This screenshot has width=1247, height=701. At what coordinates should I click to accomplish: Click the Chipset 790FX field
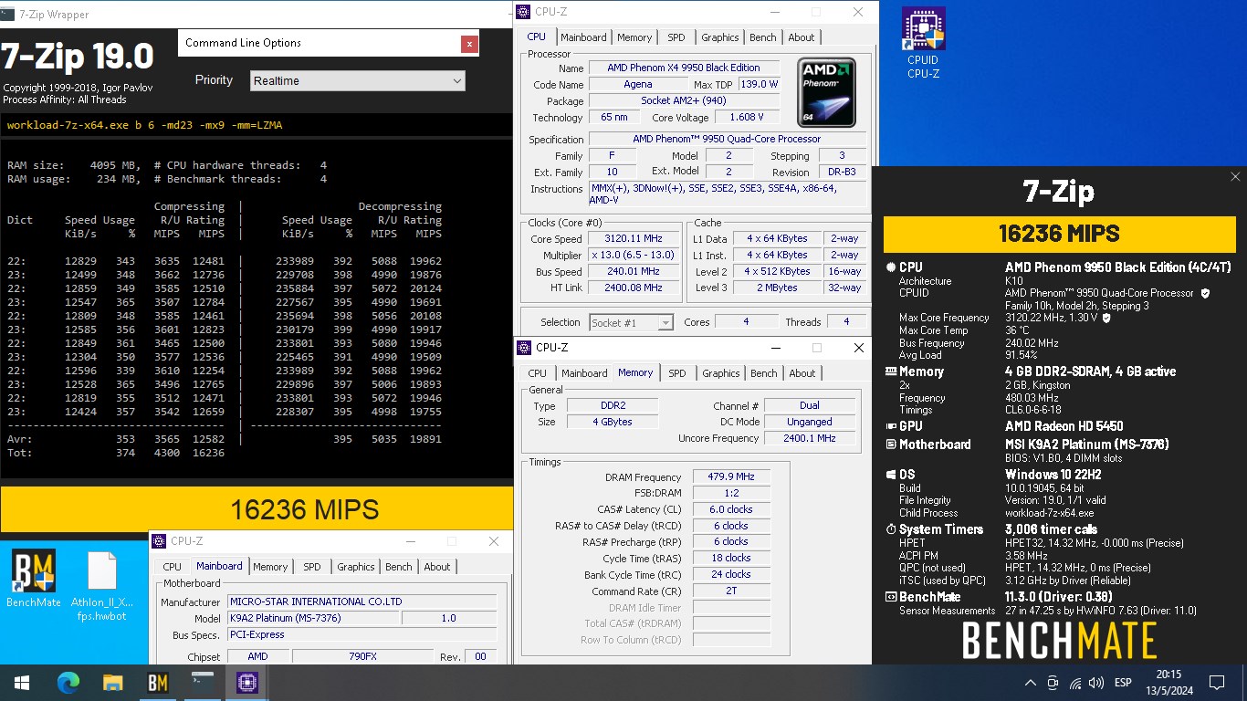pyautogui.click(x=362, y=656)
